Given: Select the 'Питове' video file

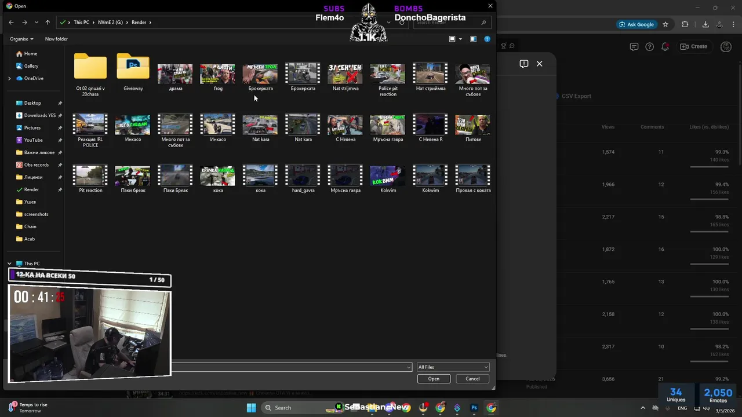Looking at the screenshot, I should point(473,128).
